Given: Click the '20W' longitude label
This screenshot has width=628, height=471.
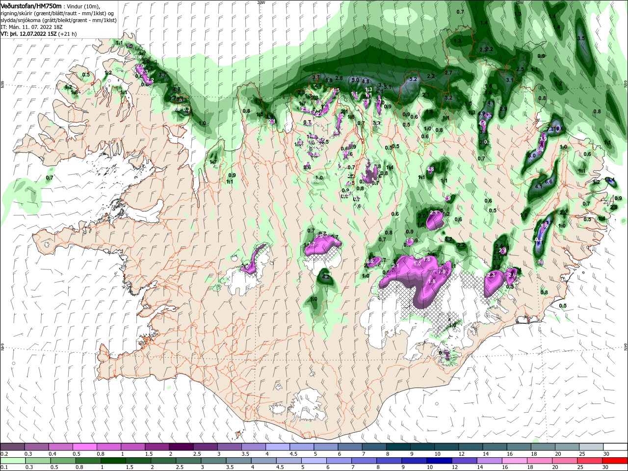Looking at the screenshot, I should tap(261, 2).
